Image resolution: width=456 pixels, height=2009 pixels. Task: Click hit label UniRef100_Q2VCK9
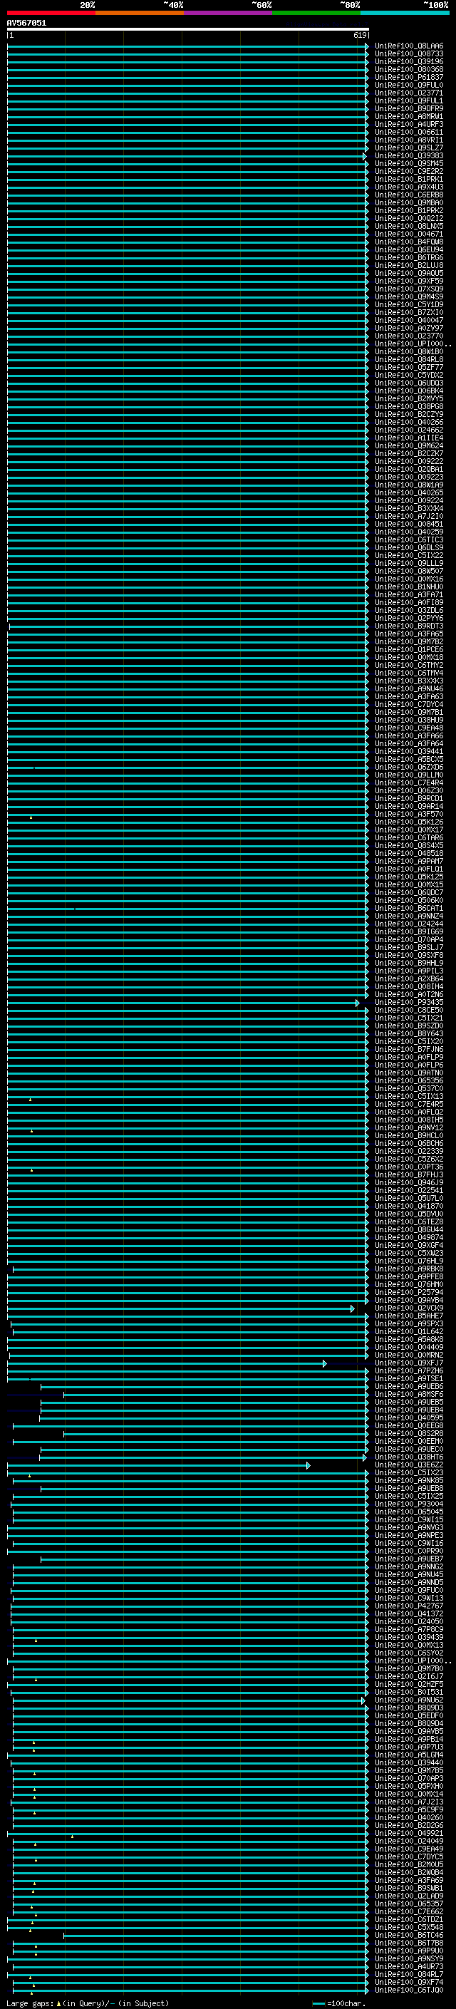(x=409, y=1308)
